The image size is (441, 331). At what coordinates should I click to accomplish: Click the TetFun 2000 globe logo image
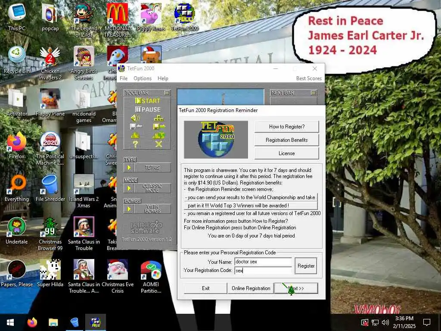[x=216, y=140]
